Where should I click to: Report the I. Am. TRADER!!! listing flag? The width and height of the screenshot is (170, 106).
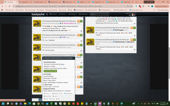pyautogui.click(x=78, y=35)
